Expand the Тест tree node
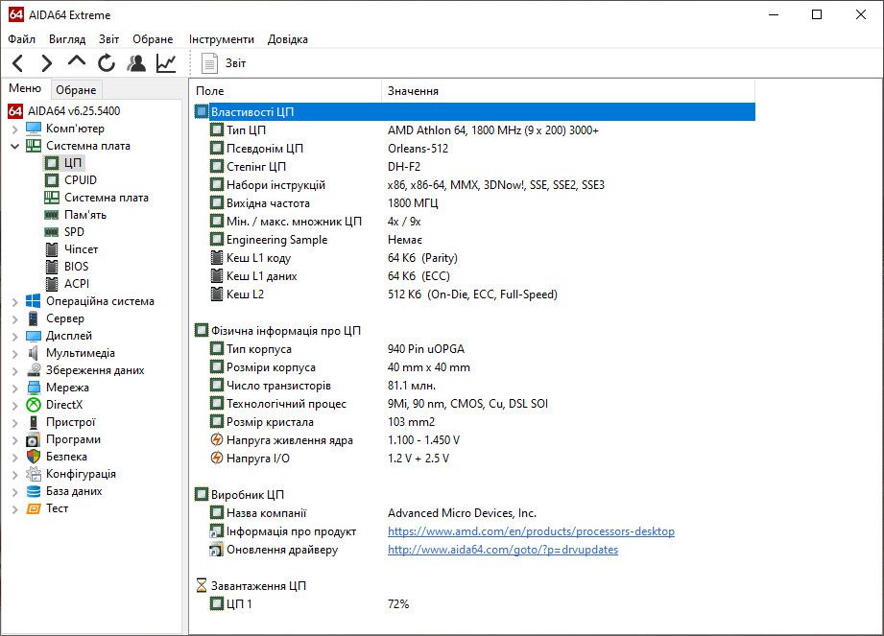Viewport: 884px width, 636px height. pos(15,508)
